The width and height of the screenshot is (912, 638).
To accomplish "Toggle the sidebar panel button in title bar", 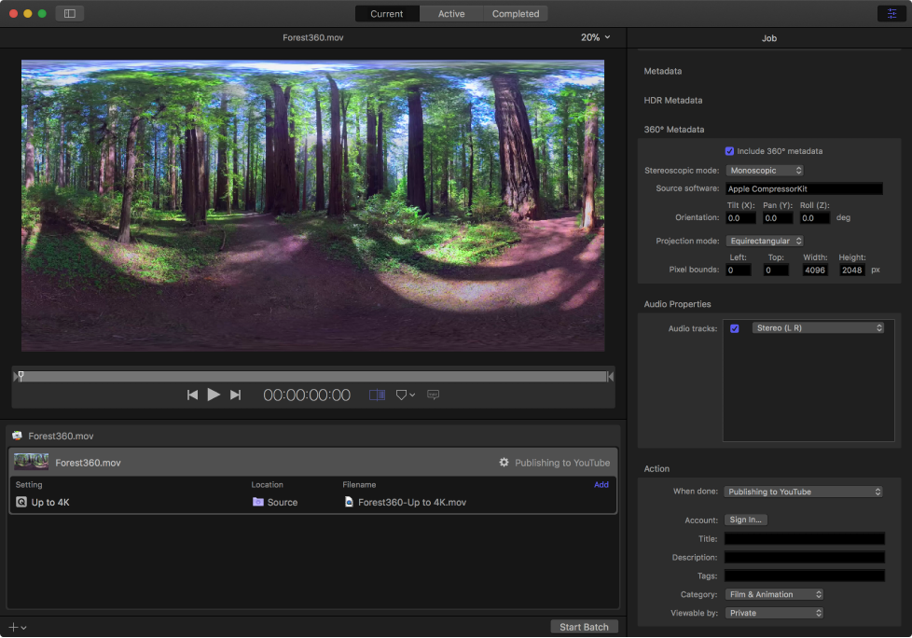I will 69,14.
